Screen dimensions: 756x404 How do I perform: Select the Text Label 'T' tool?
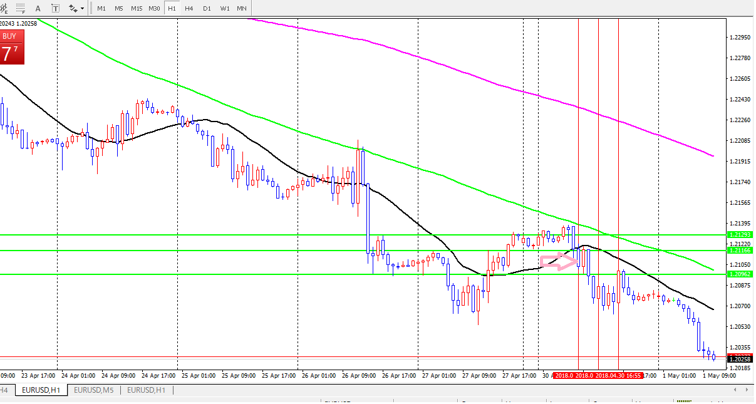55,9
